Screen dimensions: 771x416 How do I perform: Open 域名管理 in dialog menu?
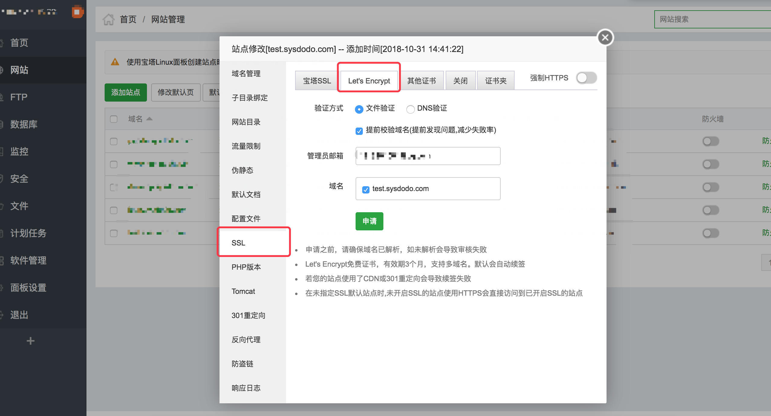[253, 73]
